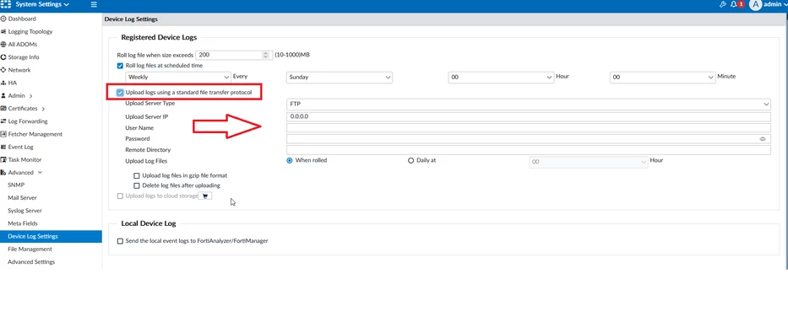Click the Certificates sidebar icon
This screenshot has width=788, height=333.
pyautogui.click(x=3, y=108)
